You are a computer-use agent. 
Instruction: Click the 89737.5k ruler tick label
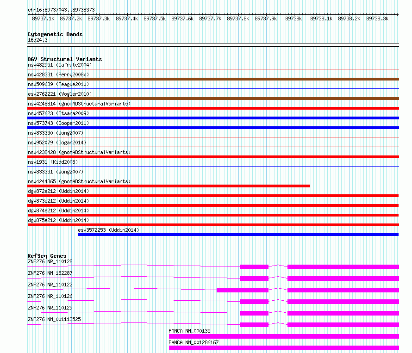pyautogui.click(x=155, y=19)
